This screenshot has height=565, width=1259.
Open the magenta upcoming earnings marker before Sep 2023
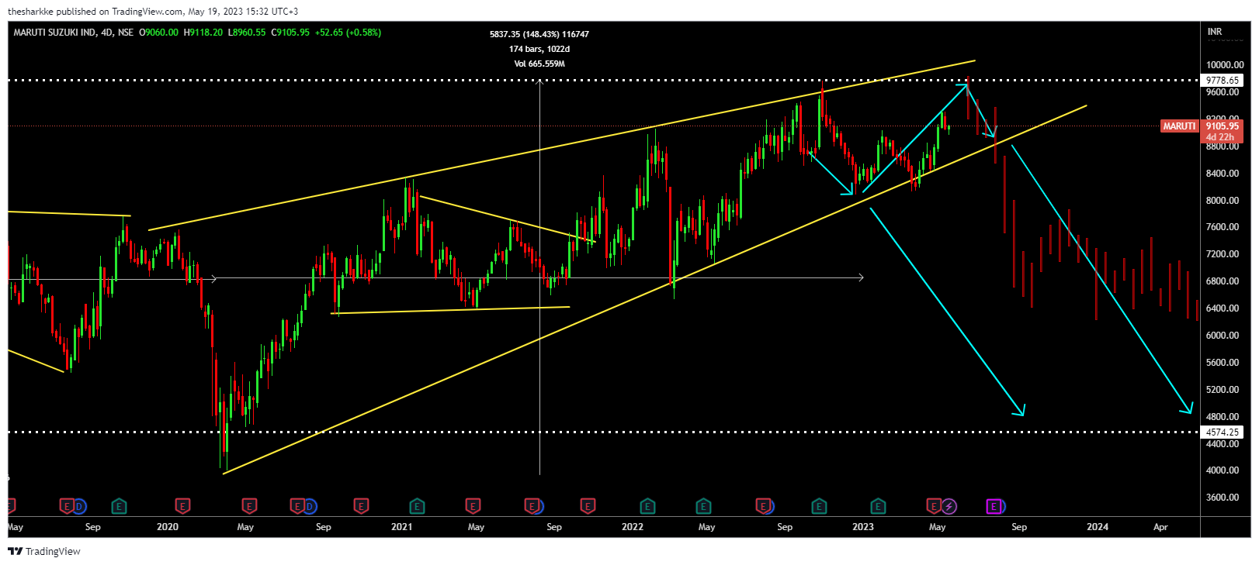click(994, 506)
